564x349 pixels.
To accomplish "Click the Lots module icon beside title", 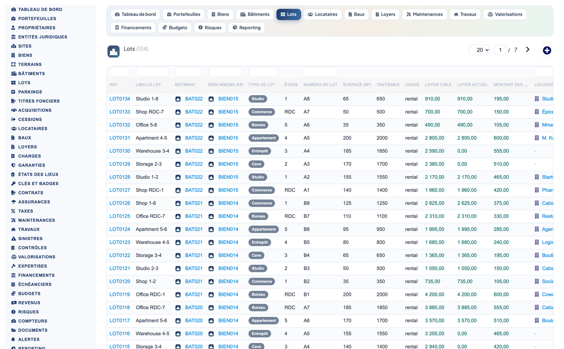I will point(114,52).
